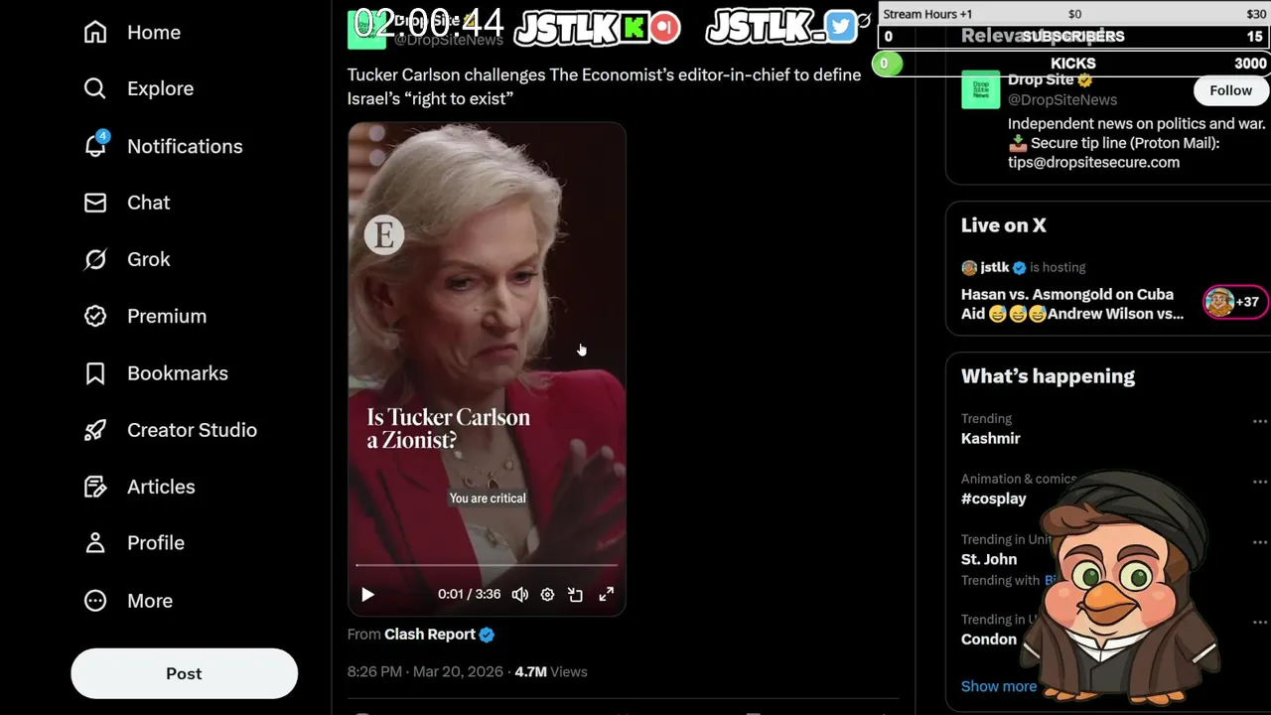Open more options for Kashmir trend

[x=1259, y=421]
